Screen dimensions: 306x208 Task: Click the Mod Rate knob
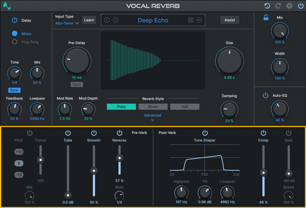coord(65,109)
